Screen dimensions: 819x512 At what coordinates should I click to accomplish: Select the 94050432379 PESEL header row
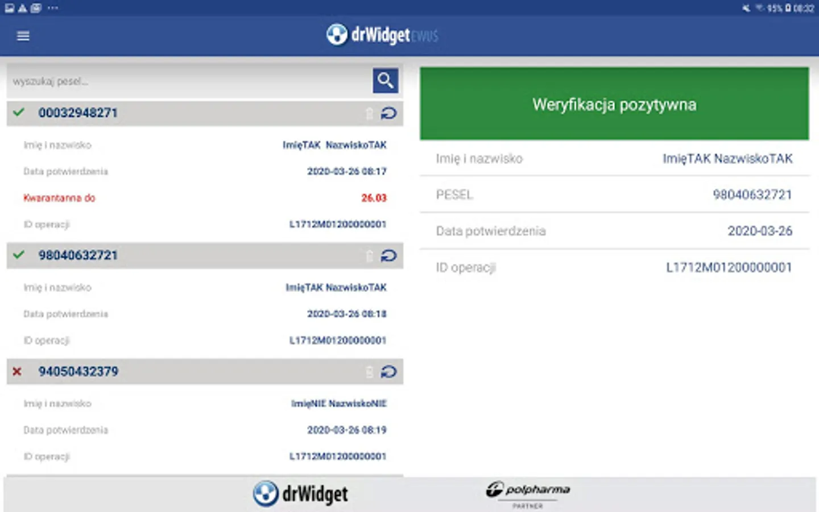[x=205, y=371]
